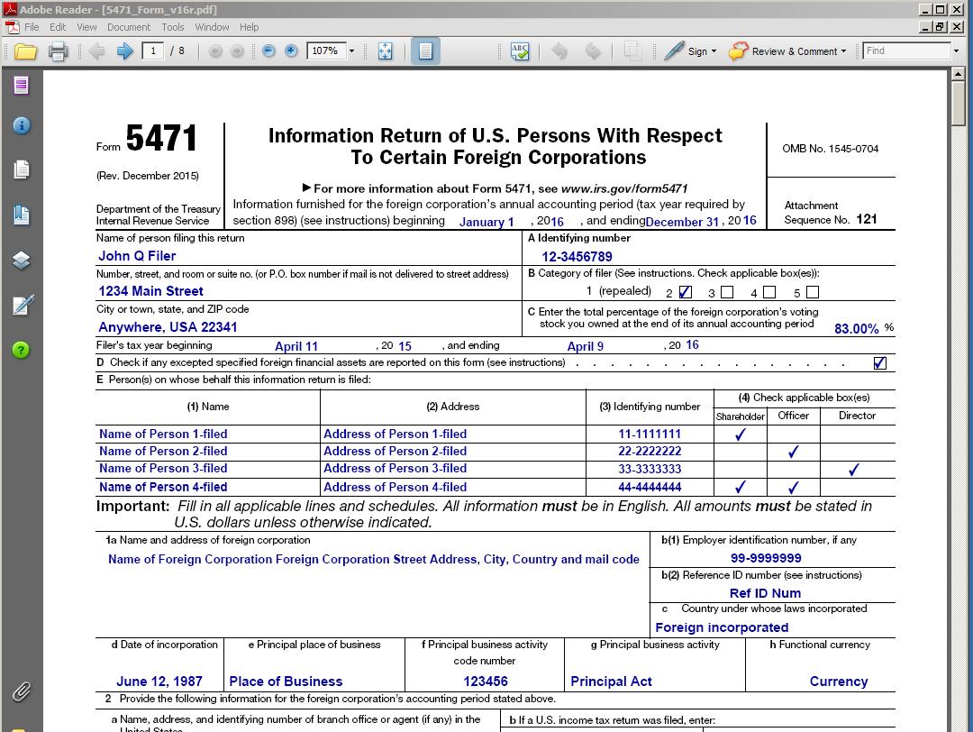Click the Ref ID Num field
973x732 pixels.
pos(766,593)
